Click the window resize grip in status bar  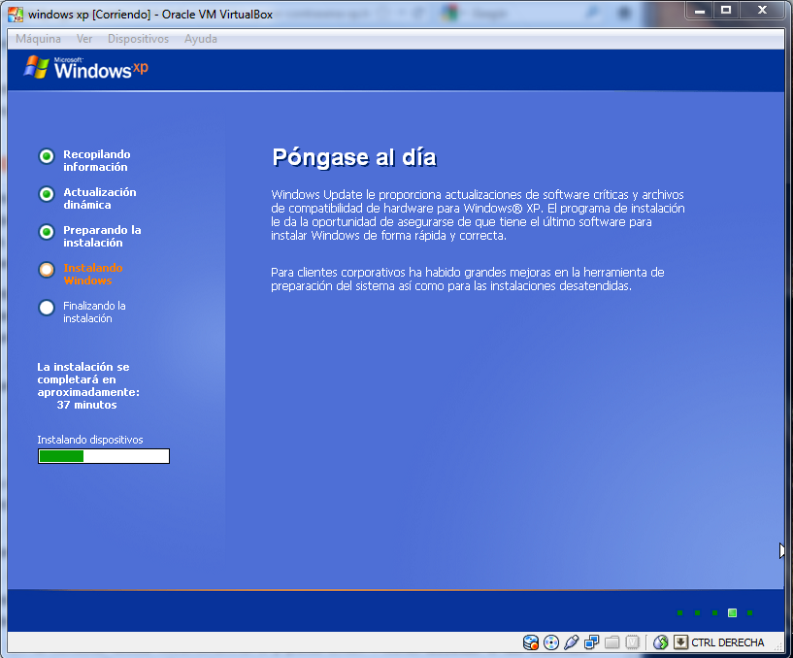pyautogui.click(x=778, y=647)
